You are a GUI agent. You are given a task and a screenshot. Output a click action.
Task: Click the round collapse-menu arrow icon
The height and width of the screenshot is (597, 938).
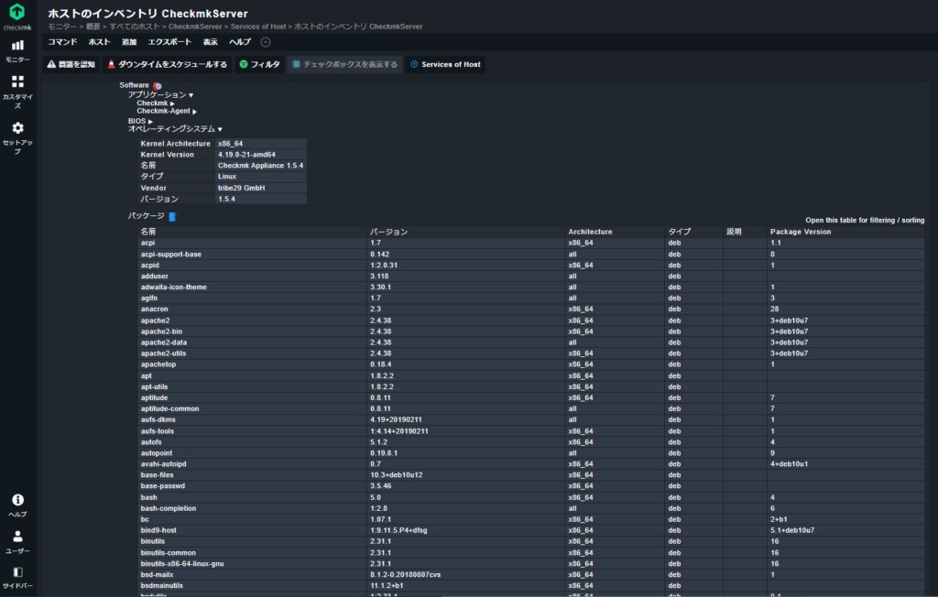coord(266,42)
